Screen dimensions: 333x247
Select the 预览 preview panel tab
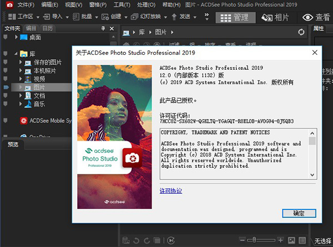point(13,145)
